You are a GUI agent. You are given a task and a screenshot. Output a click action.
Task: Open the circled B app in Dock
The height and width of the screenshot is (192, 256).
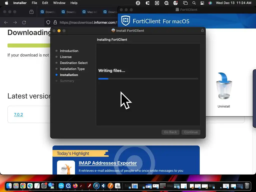(x=96, y=186)
